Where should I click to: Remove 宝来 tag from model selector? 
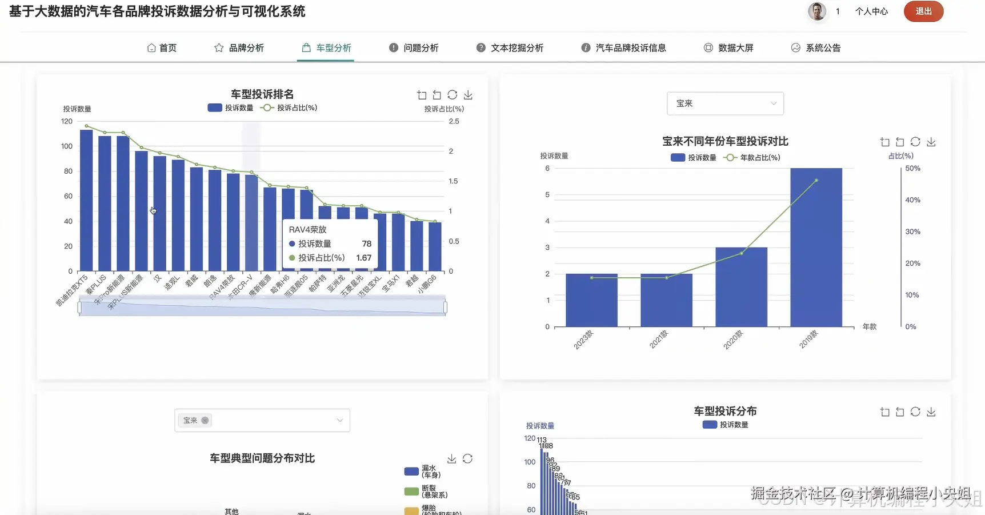coord(204,420)
